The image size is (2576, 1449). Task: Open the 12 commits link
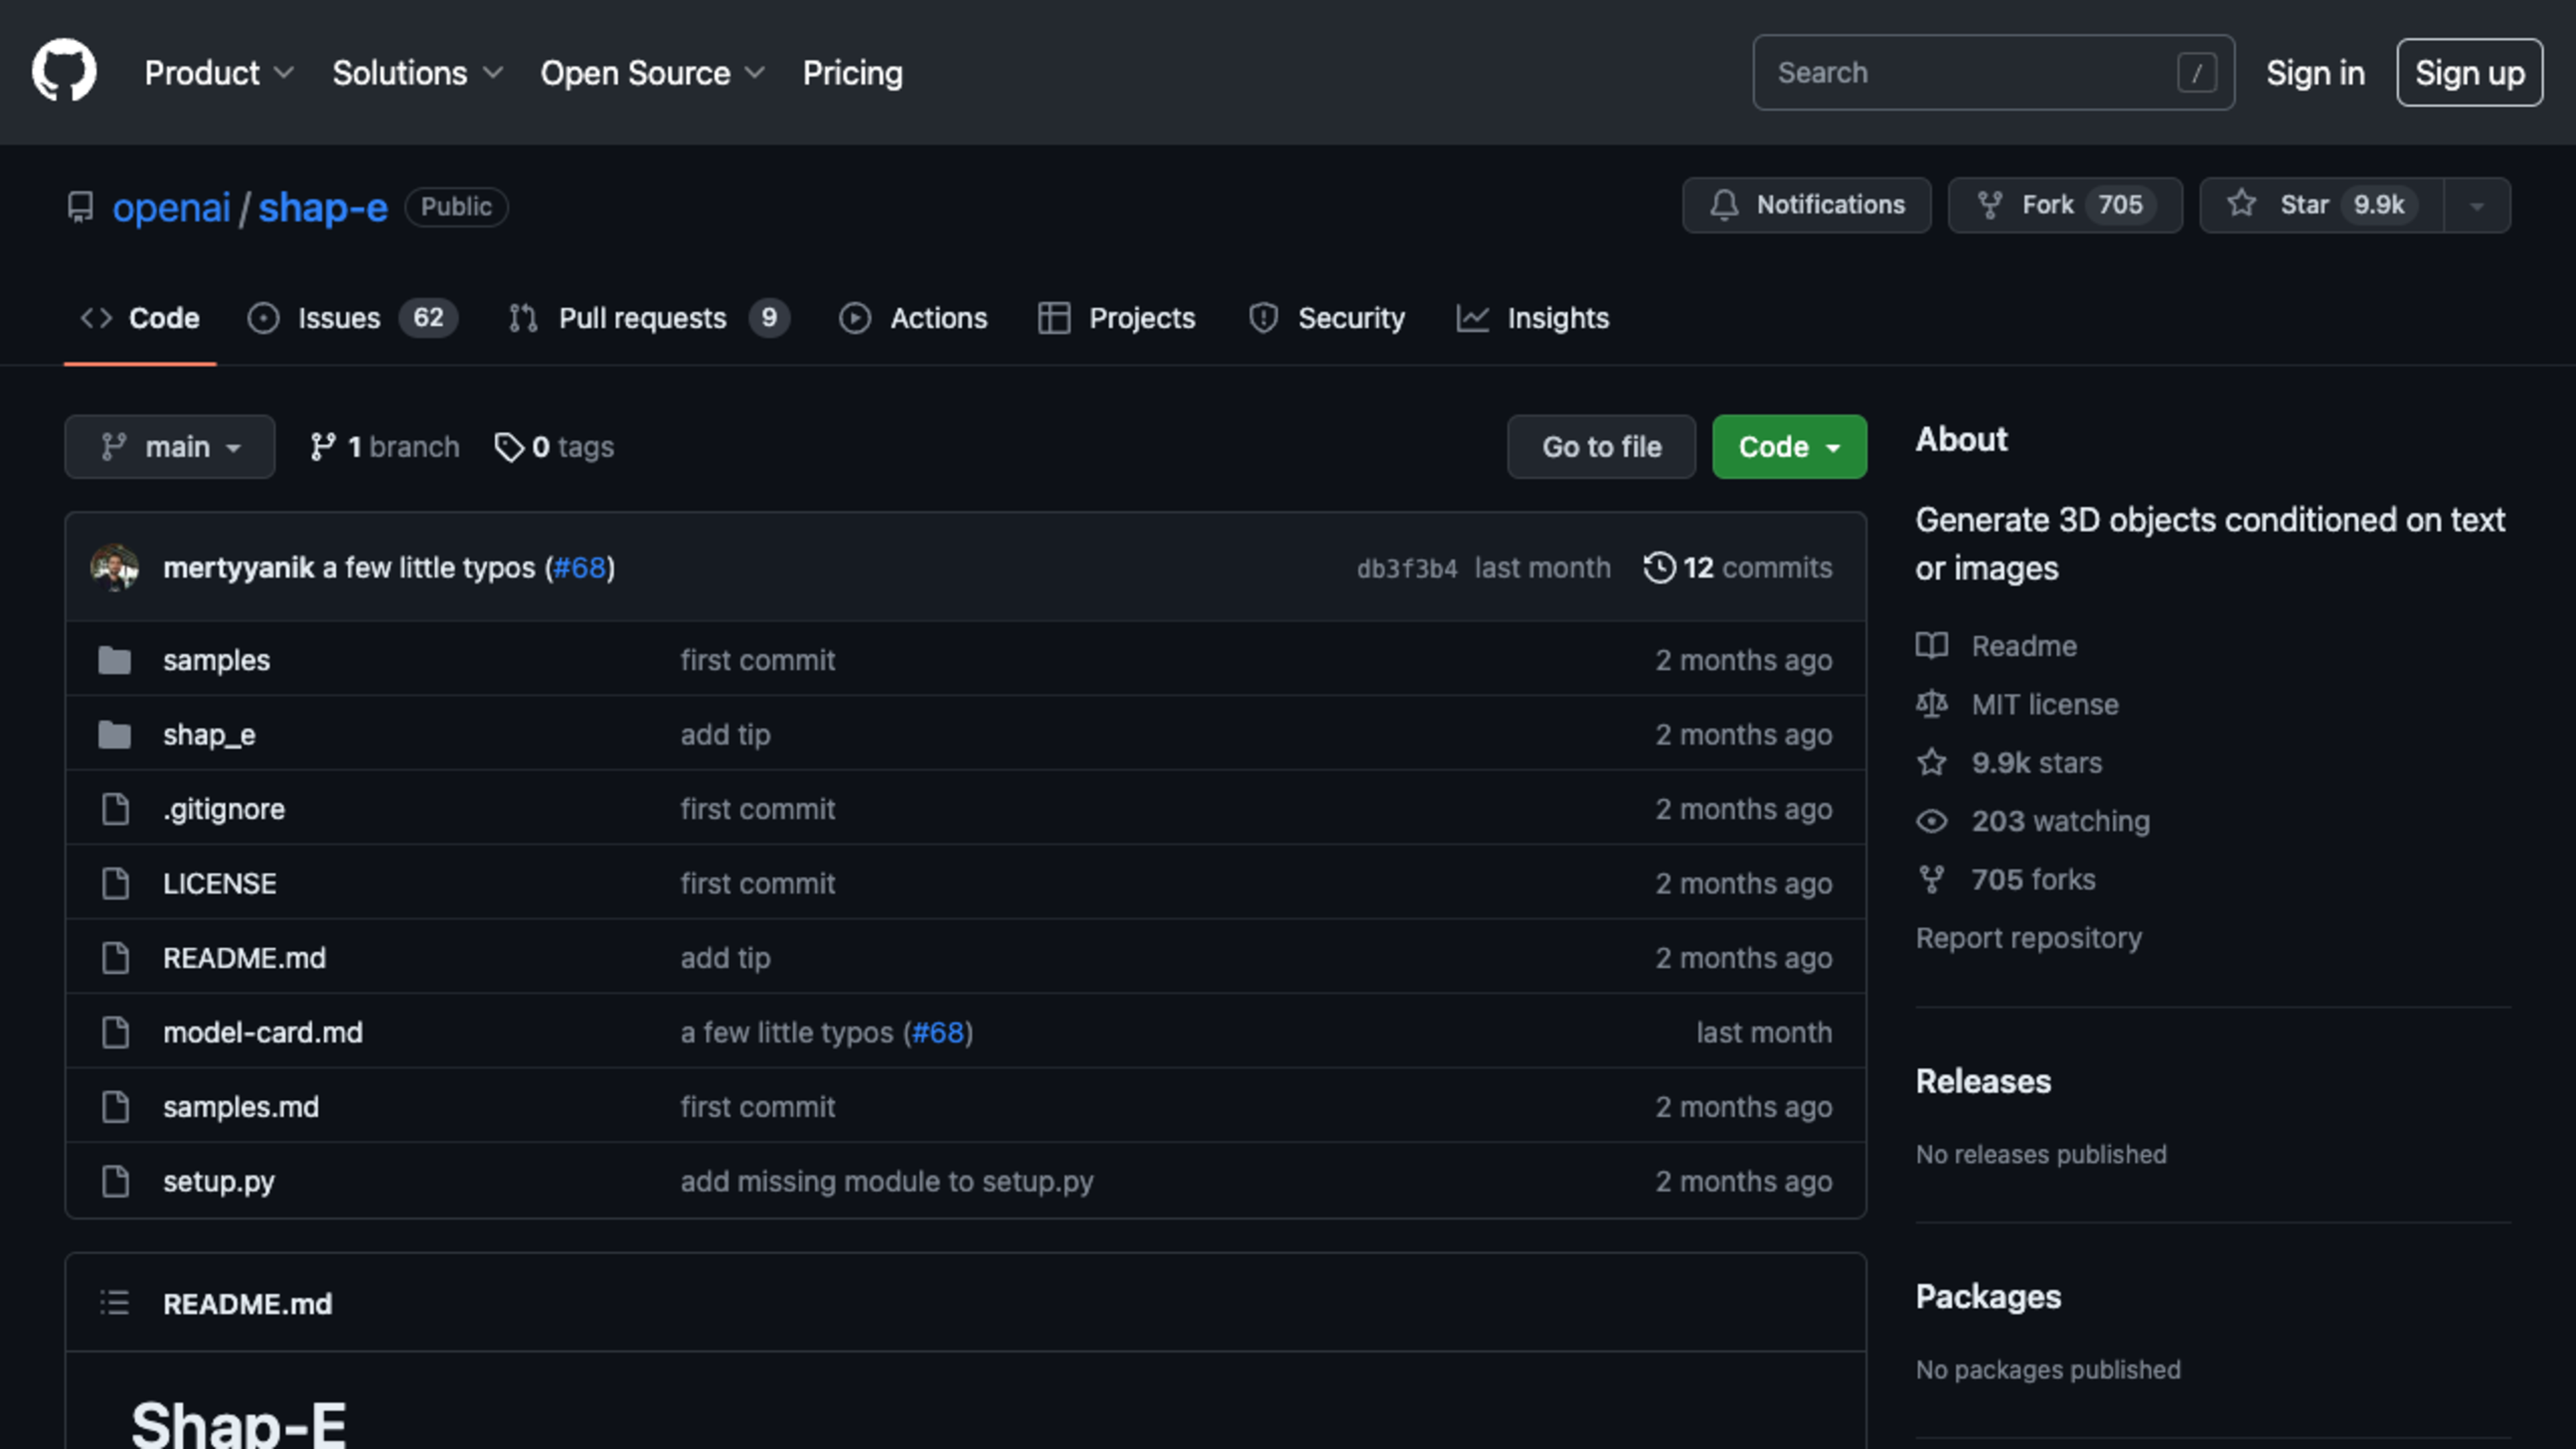coord(1738,567)
